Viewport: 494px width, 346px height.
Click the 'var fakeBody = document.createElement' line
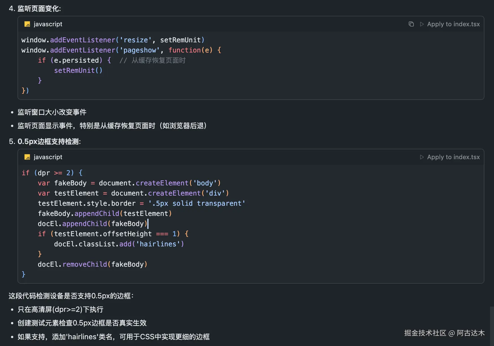pos(129,183)
